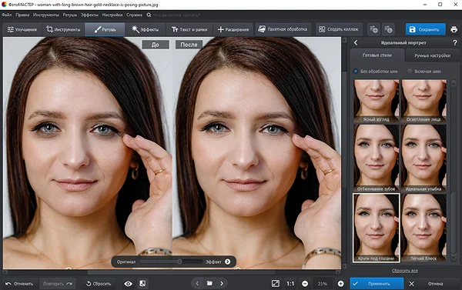Click the Сбросить button in bottom bar
The image size is (462, 290).
[99, 284]
